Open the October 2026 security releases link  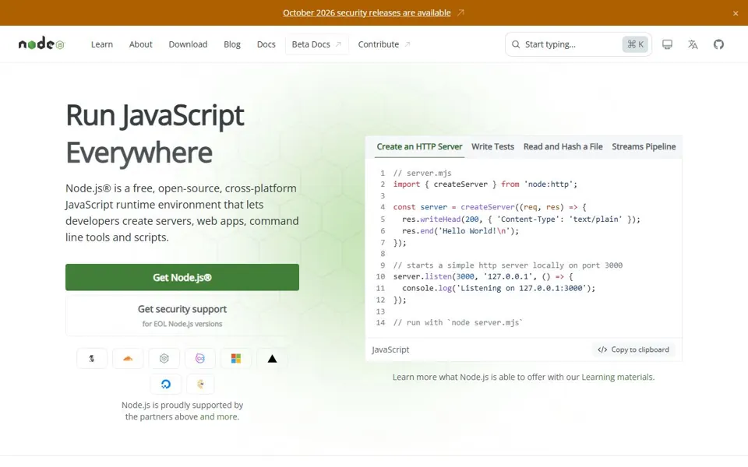366,13
